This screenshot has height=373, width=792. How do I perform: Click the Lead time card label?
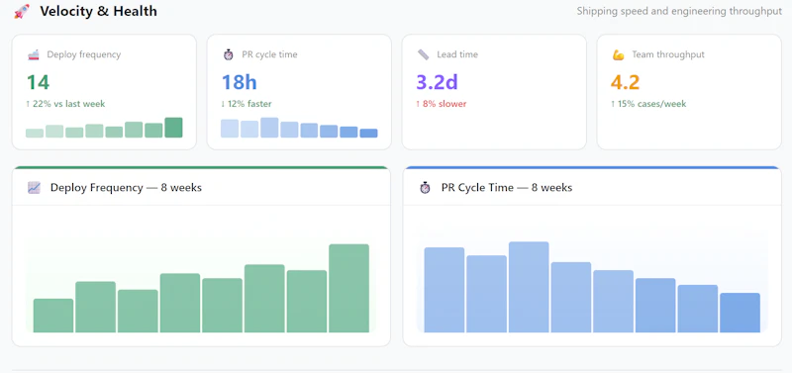(x=457, y=54)
